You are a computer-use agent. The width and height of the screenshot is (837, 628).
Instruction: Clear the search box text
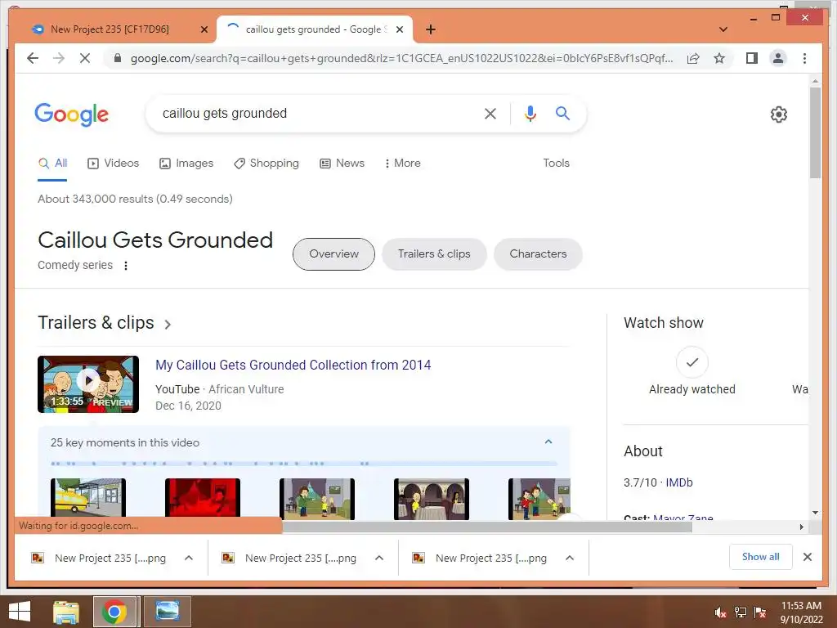point(490,113)
